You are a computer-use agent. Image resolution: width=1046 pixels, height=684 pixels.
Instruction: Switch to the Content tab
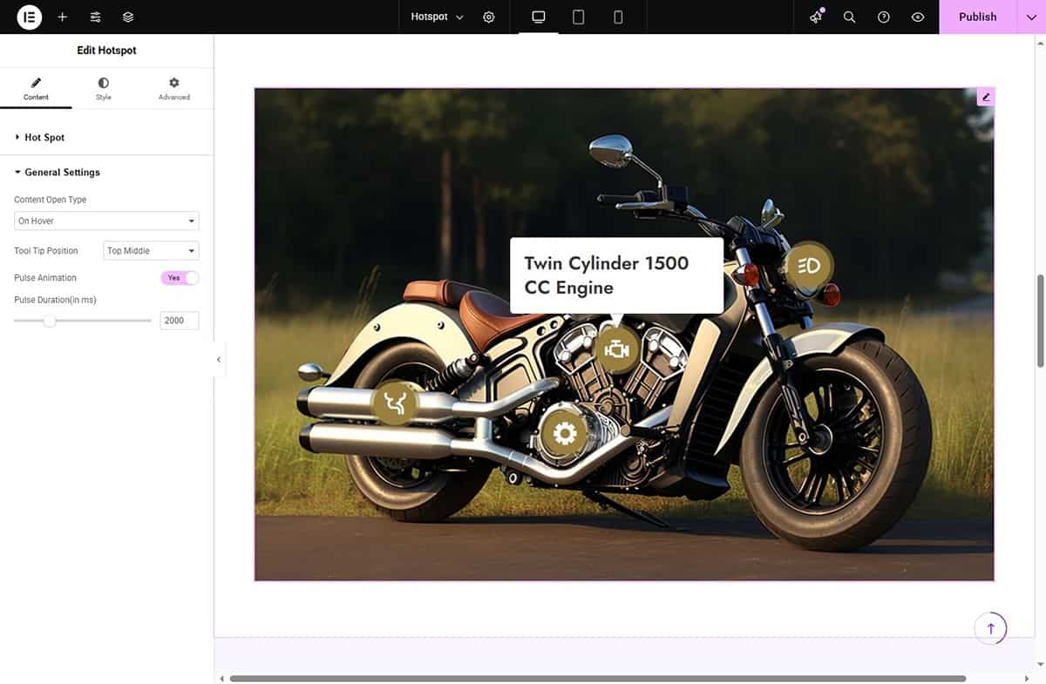[x=36, y=89]
